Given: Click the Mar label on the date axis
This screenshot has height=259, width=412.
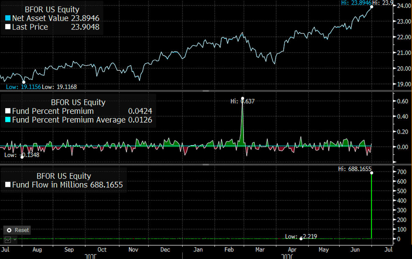Looking at the screenshot, I should click(260, 250).
